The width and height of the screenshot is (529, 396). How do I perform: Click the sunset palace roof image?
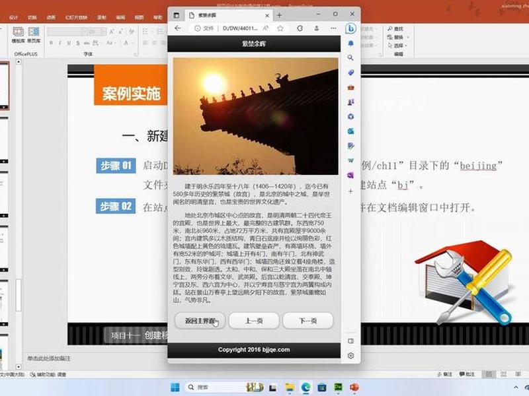tap(256, 116)
